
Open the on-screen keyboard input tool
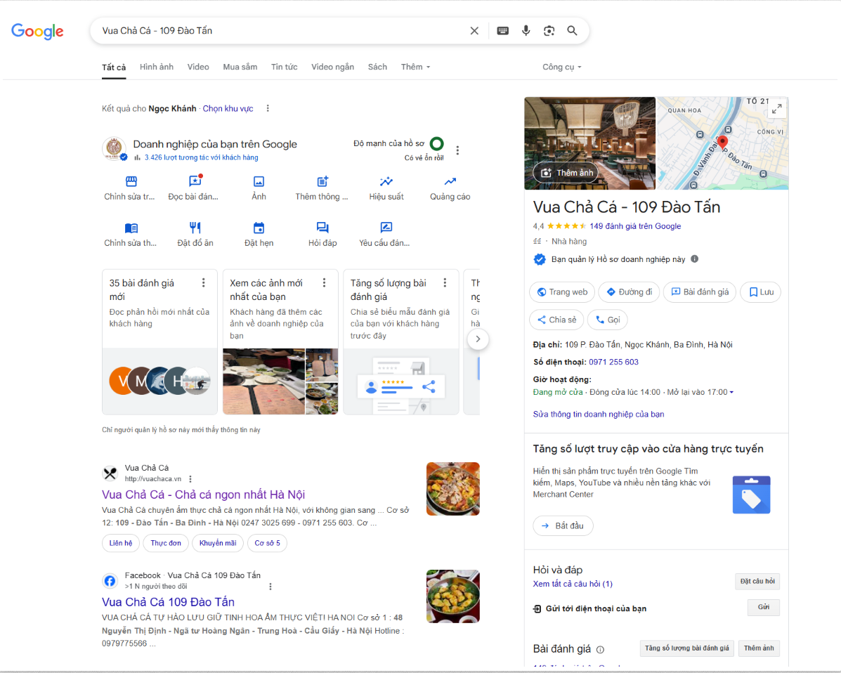pyautogui.click(x=502, y=31)
